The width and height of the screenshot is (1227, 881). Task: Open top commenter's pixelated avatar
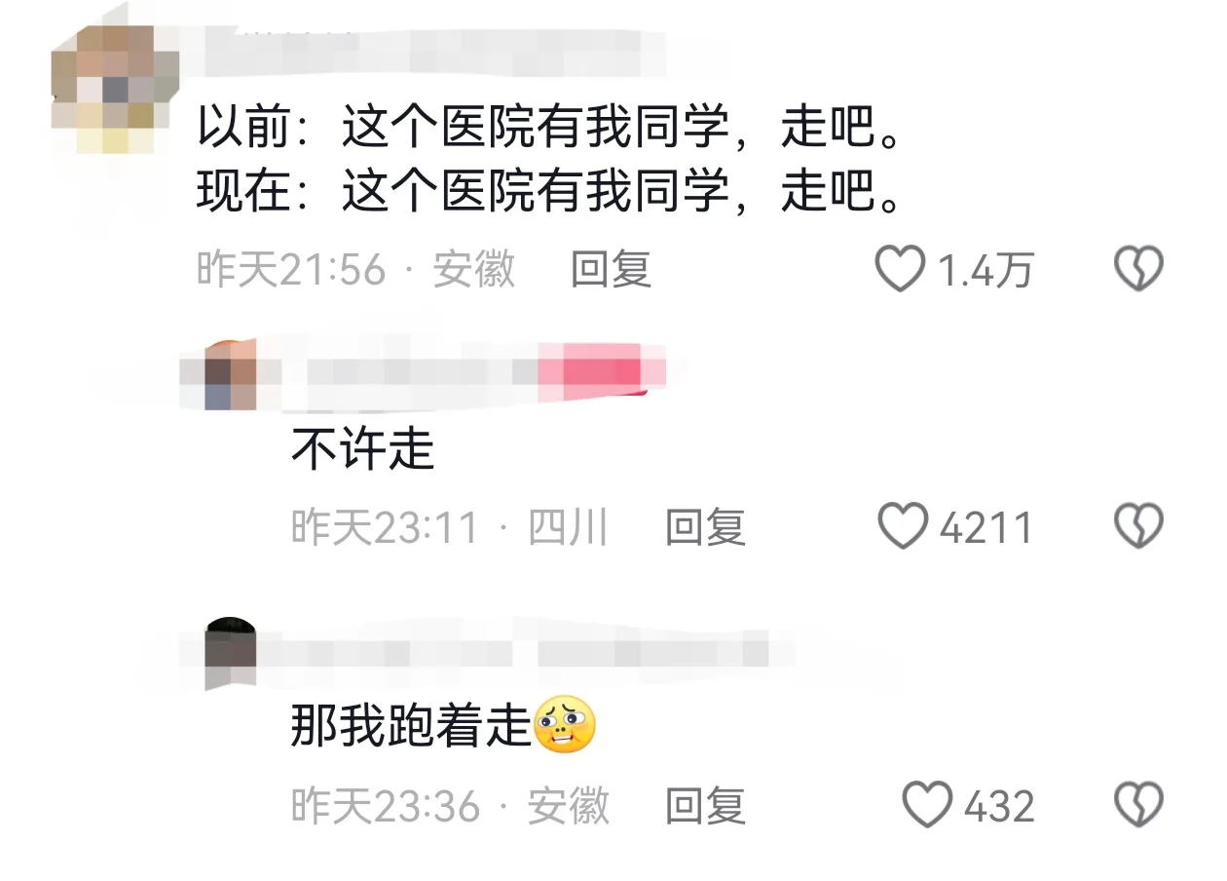115,90
